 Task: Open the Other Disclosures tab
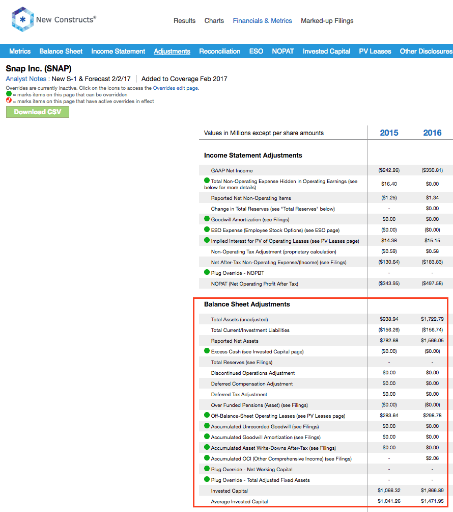point(426,52)
